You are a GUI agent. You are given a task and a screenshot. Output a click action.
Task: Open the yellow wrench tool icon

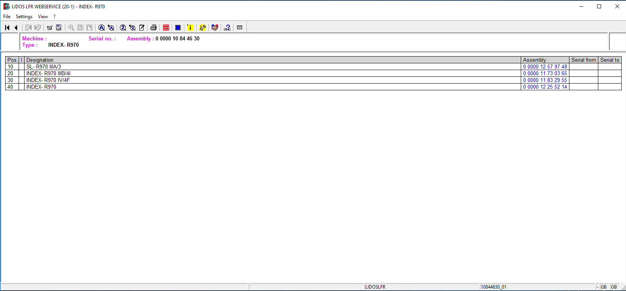coord(203,28)
